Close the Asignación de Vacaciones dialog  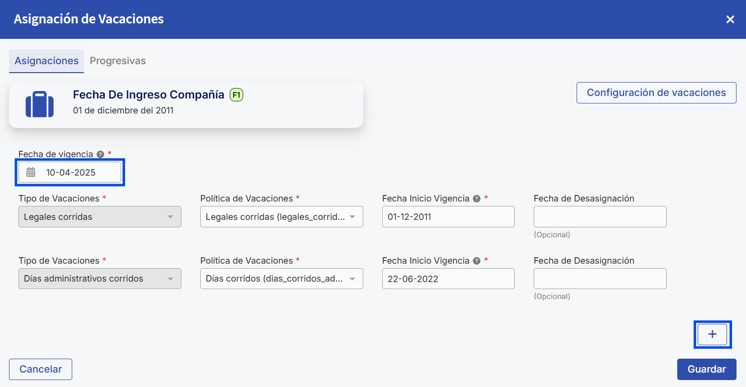pos(730,19)
